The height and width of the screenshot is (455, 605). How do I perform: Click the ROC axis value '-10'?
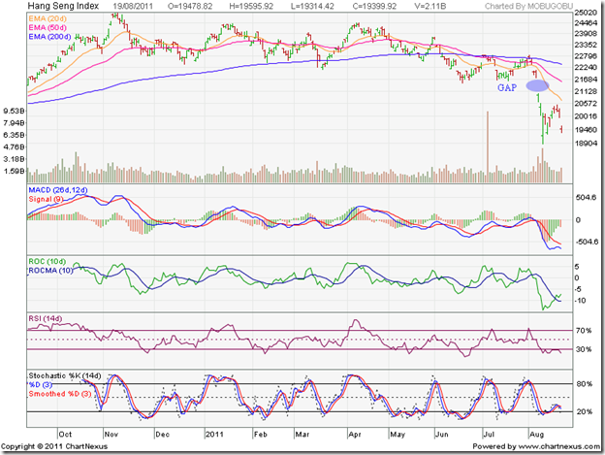(x=580, y=300)
